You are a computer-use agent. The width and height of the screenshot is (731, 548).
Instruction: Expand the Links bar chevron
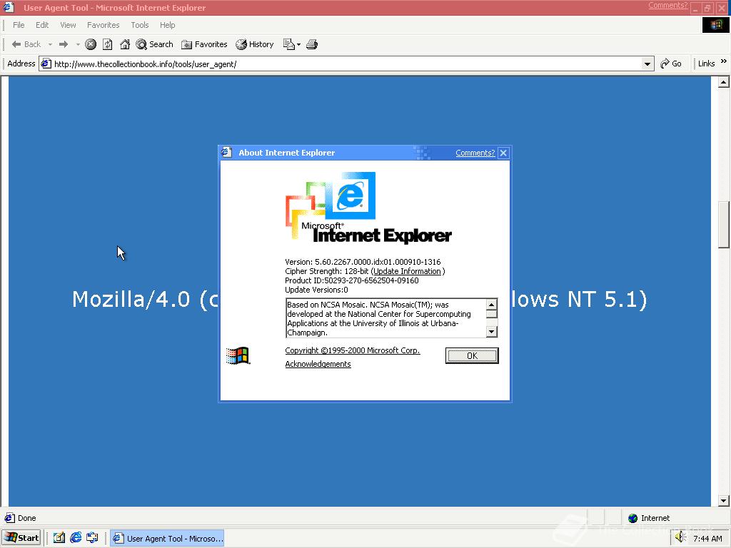724,61
